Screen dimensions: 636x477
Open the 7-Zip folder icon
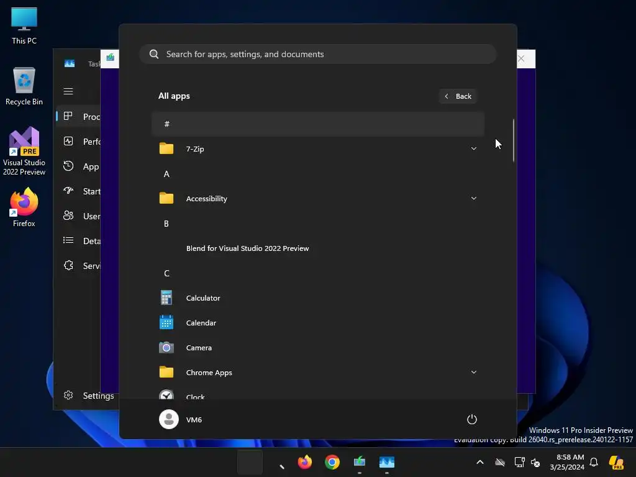click(166, 148)
